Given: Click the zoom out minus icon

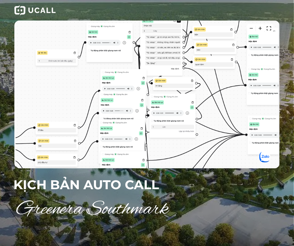Looking at the screenshot, I should coord(251,28).
